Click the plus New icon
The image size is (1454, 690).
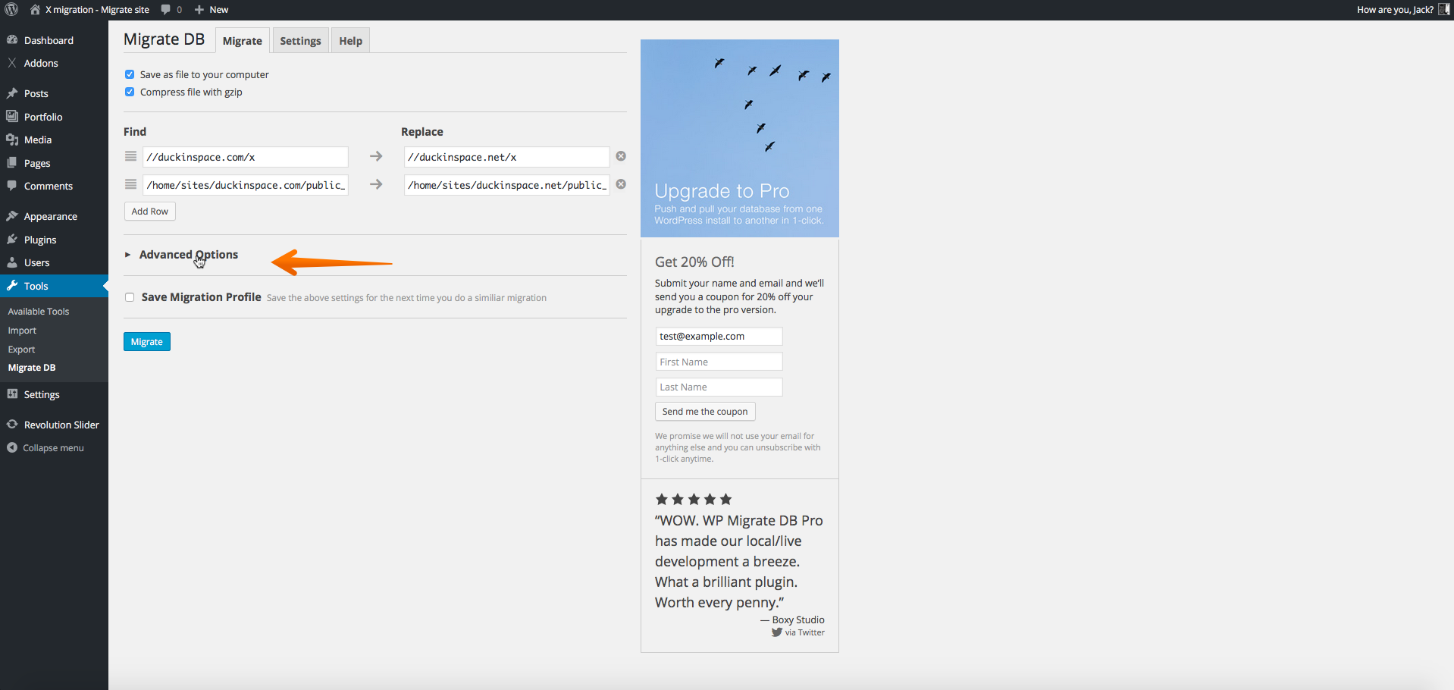pyautogui.click(x=199, y=10)
